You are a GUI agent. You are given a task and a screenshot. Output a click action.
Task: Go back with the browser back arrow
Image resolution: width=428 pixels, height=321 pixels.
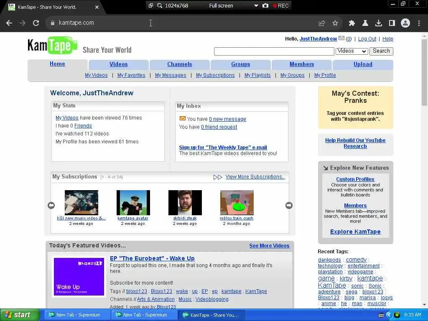click(x=9, y=23)
